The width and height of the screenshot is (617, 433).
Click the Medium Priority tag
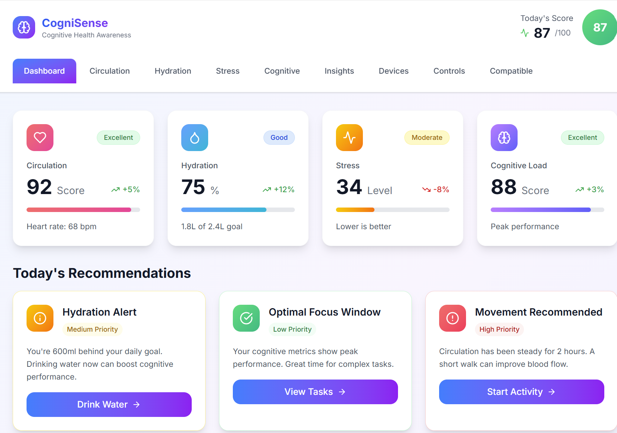coord(92,329)
